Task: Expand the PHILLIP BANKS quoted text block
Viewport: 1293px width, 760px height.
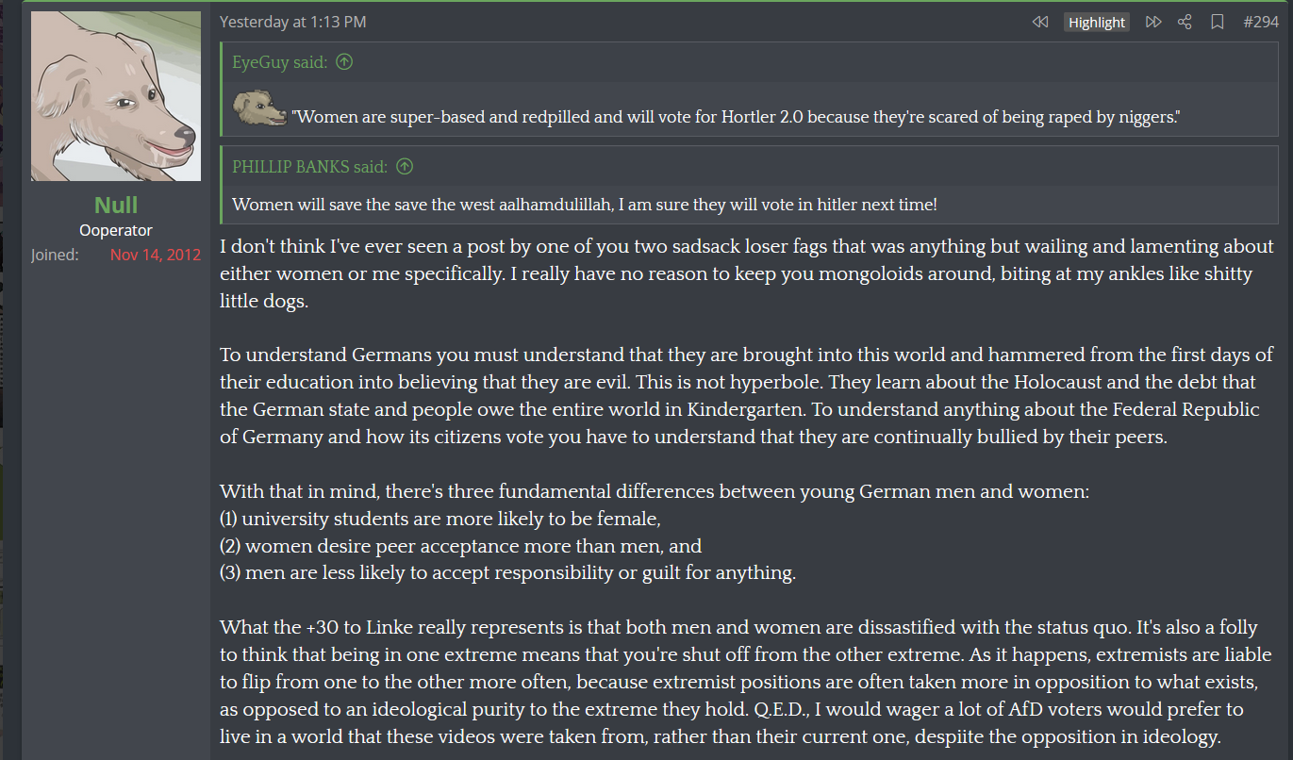Action: (x=585, y=204)
